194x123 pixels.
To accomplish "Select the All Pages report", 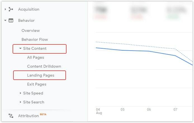I will pos(36,57).
